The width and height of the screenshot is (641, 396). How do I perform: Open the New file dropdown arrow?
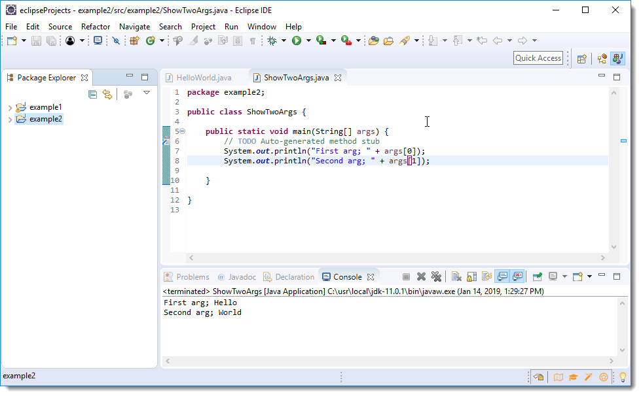tap(24, 41)
